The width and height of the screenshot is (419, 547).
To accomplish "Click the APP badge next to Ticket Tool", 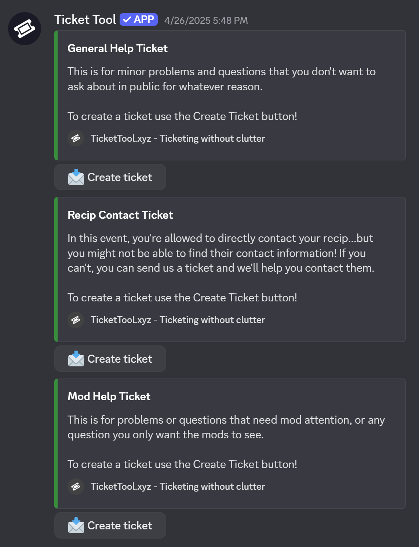I will 139,19.
